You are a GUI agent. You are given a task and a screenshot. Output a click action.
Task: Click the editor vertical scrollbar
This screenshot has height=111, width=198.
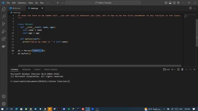coord(197,33)
